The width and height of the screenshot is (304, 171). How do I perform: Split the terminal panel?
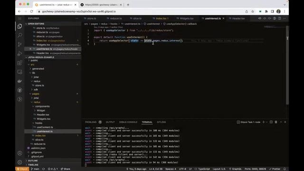[271, 122]
